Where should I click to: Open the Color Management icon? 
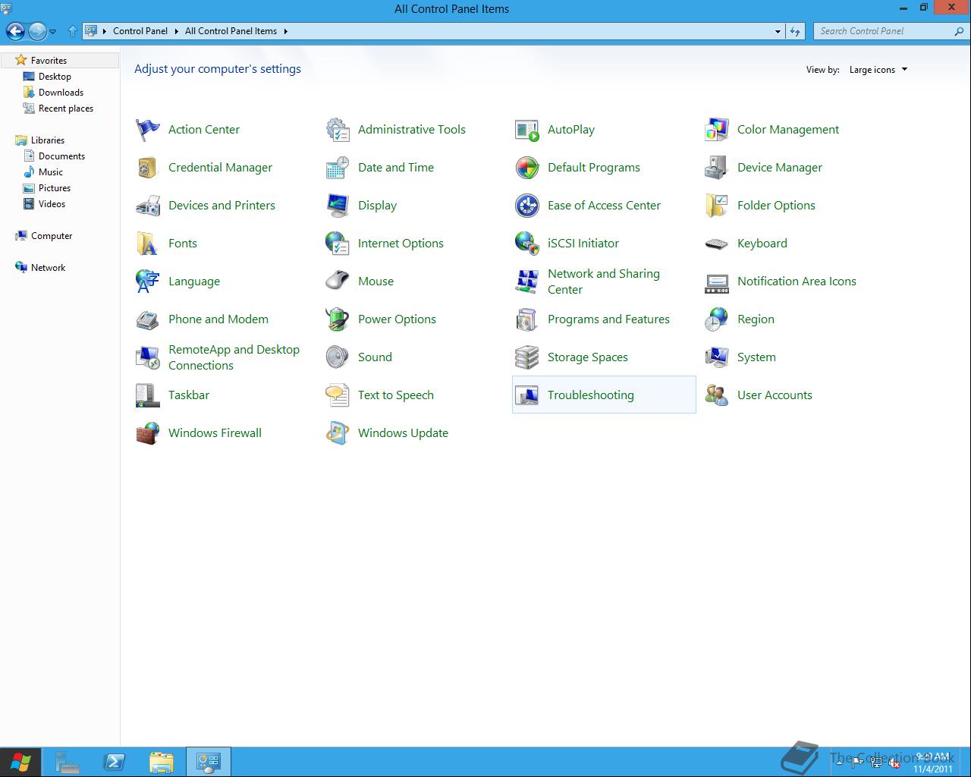click(716, 130)
